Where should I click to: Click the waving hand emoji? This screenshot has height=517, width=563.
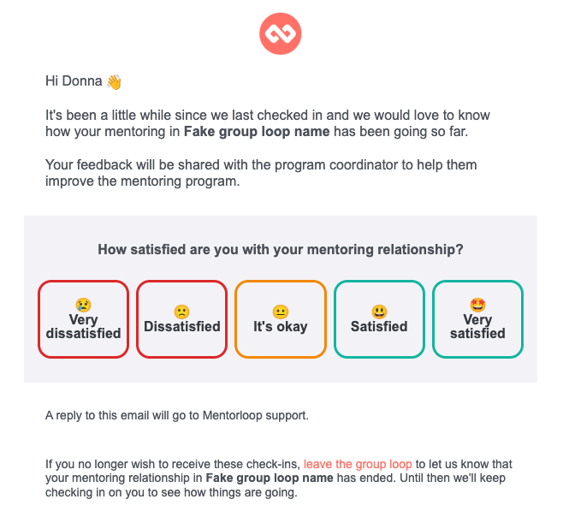point(115,82)
